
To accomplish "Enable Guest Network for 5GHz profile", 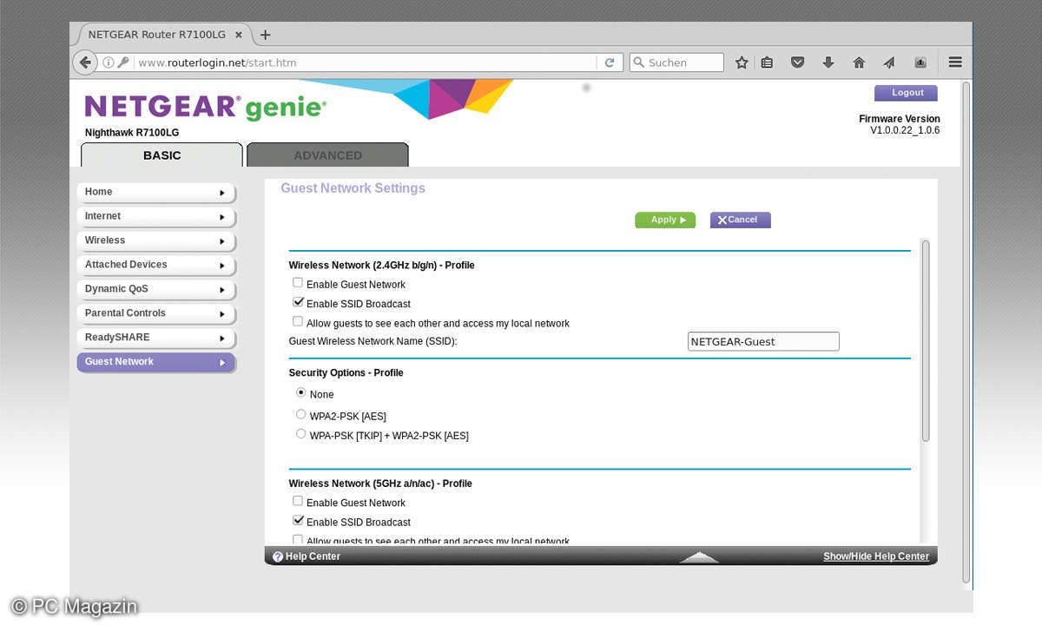I will click(298, 501).
